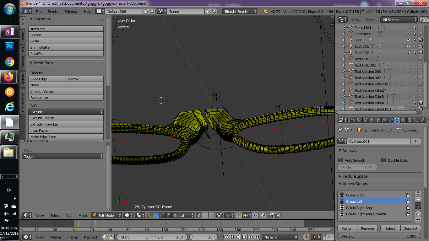Click the Assign vertex group button
The image size is (429, 241).
(x=347, y=228)
